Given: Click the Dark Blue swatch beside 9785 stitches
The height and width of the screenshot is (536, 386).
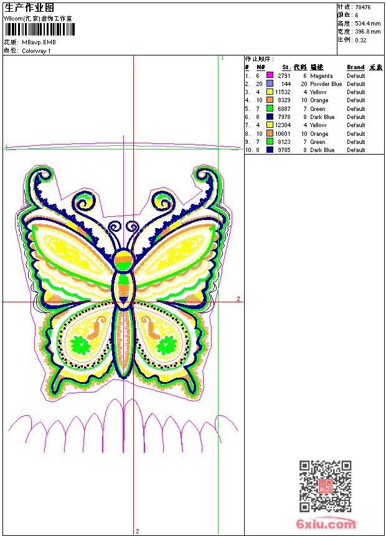Looking at the screenshot, I should (270, 150).
